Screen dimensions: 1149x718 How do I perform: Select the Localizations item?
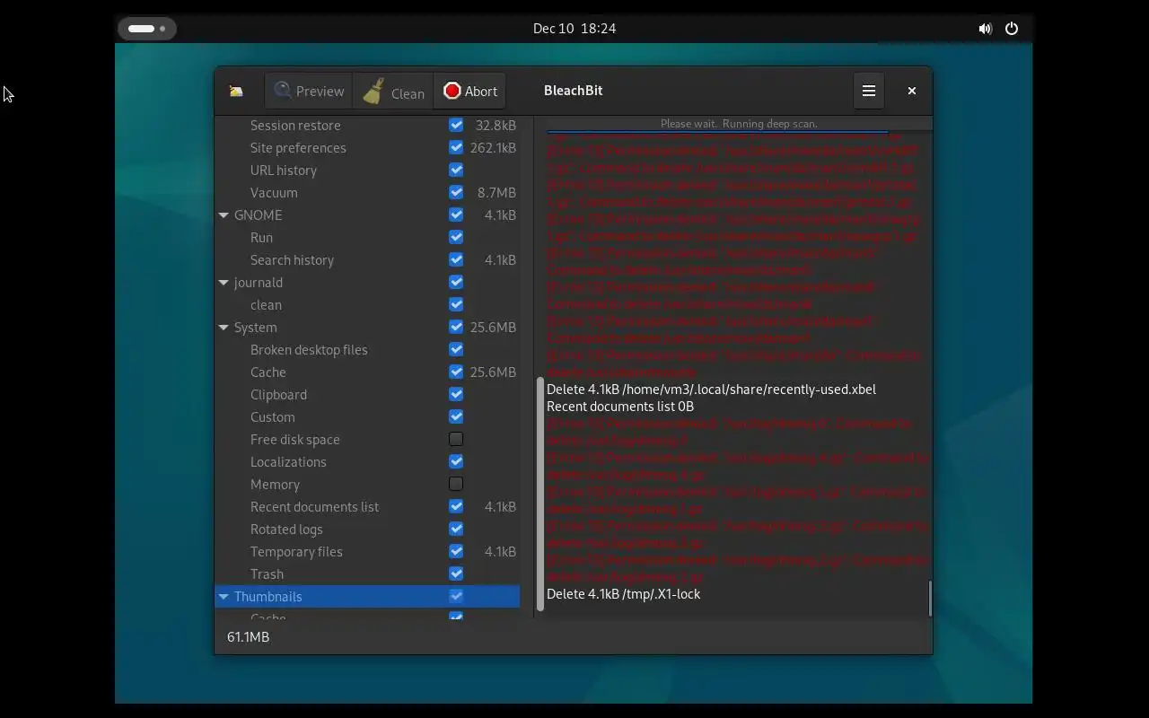click(288, 461)
